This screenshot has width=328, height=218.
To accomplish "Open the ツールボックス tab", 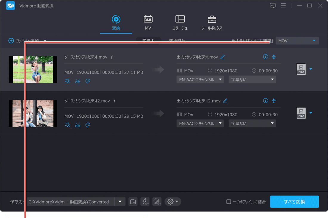I will click(212, 23).
